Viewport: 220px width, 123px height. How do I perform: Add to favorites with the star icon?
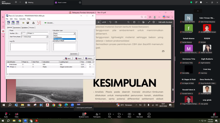point(145,17)
